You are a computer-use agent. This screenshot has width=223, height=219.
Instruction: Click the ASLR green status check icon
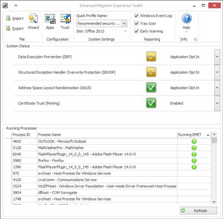coord(151,87)
